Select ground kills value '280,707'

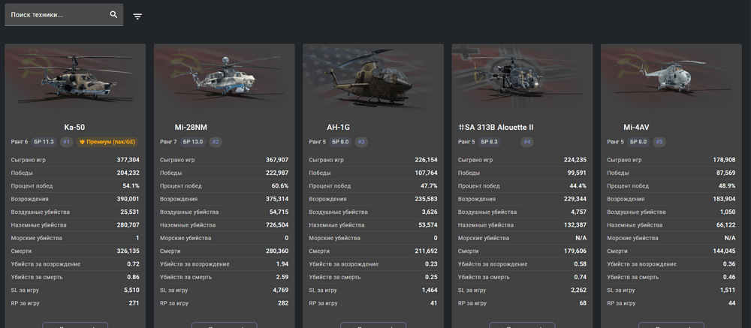128,225
